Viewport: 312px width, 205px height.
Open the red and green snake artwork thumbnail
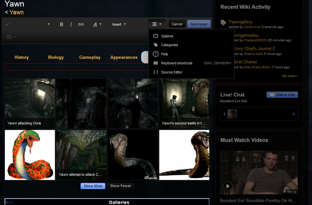[30, 155]
